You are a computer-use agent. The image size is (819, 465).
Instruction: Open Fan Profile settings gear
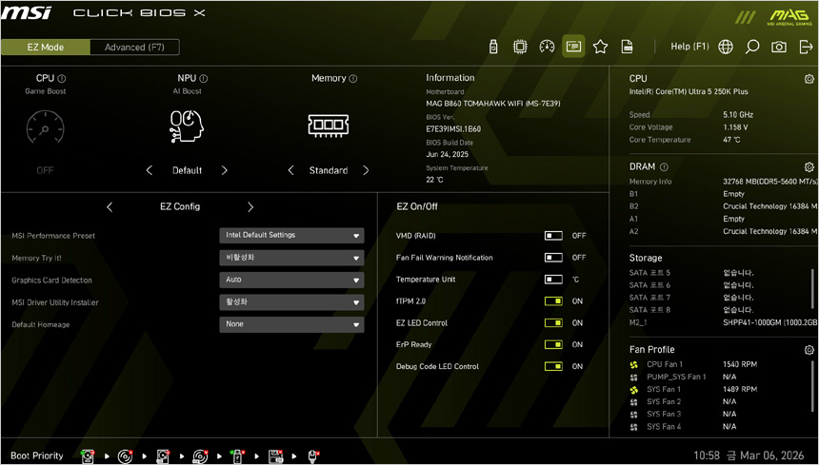click(x=809, y=350)
